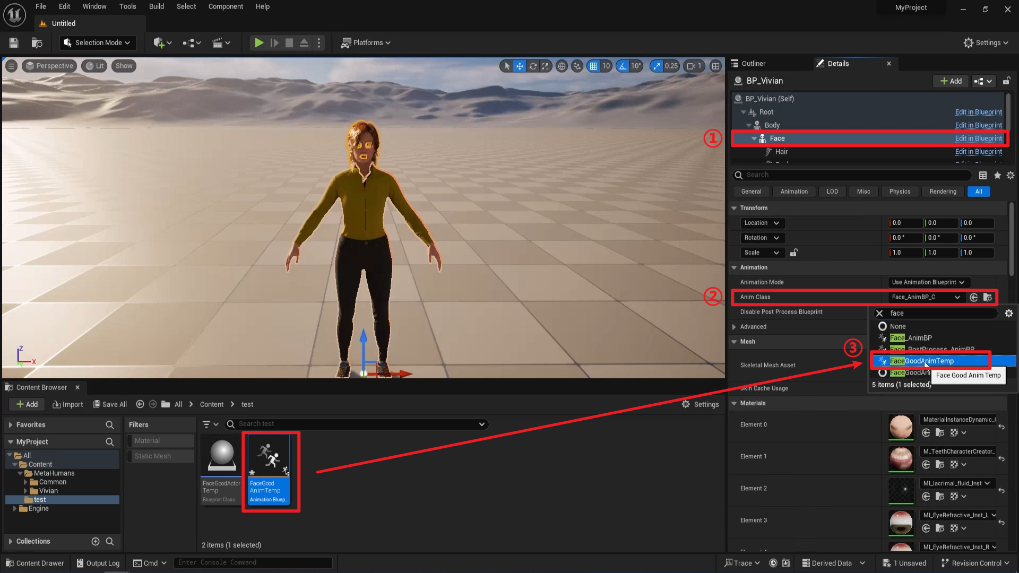The width and height of the screenshot is (1019, 573).
Task: Click the Perspective viewport button
Action: (x=49, y=66)
